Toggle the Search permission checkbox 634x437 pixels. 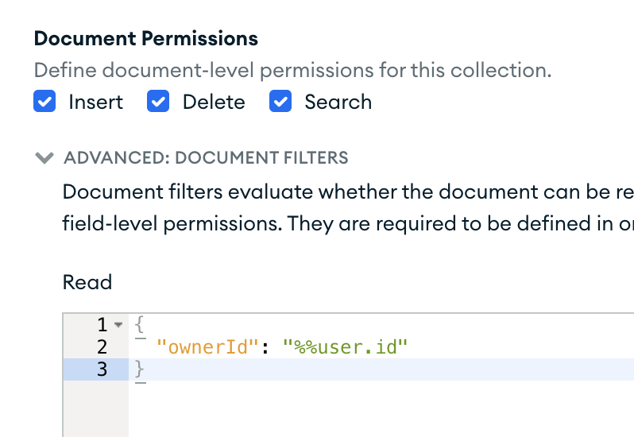(281, 102)
